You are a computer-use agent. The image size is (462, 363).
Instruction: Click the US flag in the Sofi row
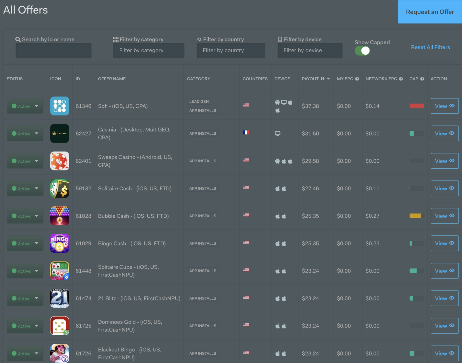pos(246,105)
